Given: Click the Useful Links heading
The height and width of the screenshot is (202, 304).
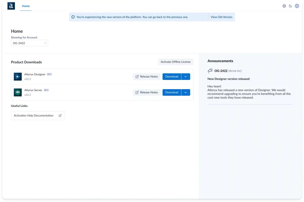Looking at the screenshot, I should coord(19,106).
